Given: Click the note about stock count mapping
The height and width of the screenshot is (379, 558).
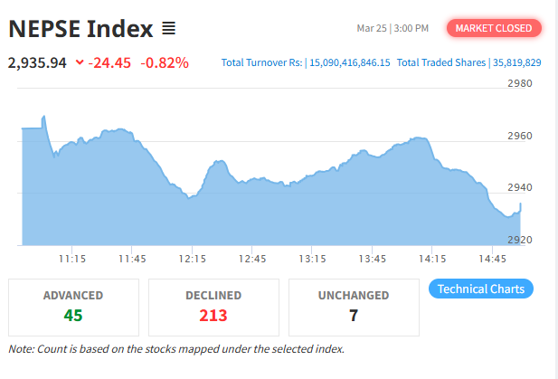Looking at the screenshot, I should coord(176,349).
